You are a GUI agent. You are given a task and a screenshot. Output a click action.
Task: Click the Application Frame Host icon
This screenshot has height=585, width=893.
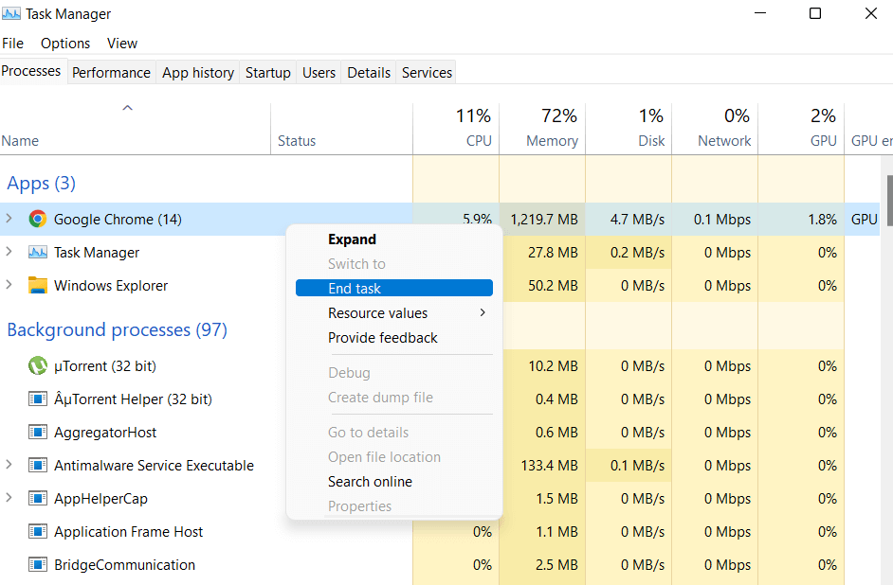click(x=38, y=531)
